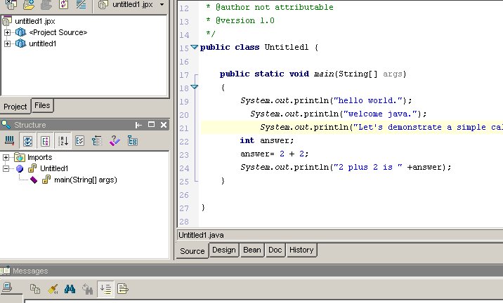Click the grayed remove from project icon

[46, 4]
